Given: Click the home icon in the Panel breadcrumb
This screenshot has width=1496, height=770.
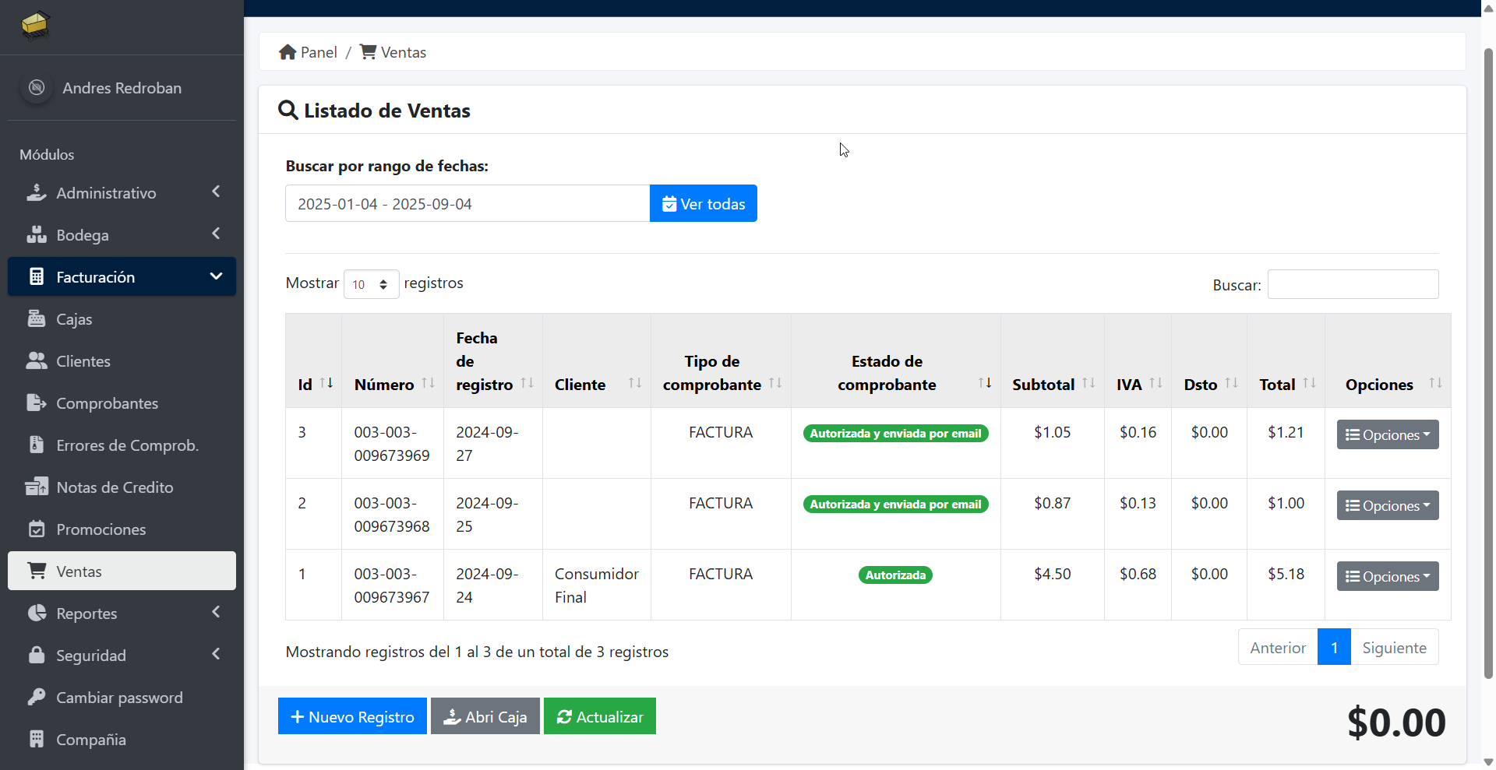Looking at the screenshot, I should point(288,52).
